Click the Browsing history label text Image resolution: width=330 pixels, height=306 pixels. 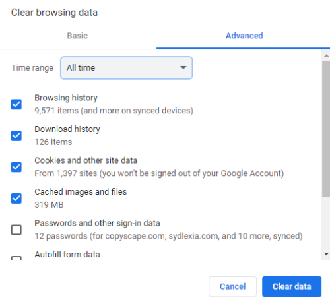pos(66,98)
